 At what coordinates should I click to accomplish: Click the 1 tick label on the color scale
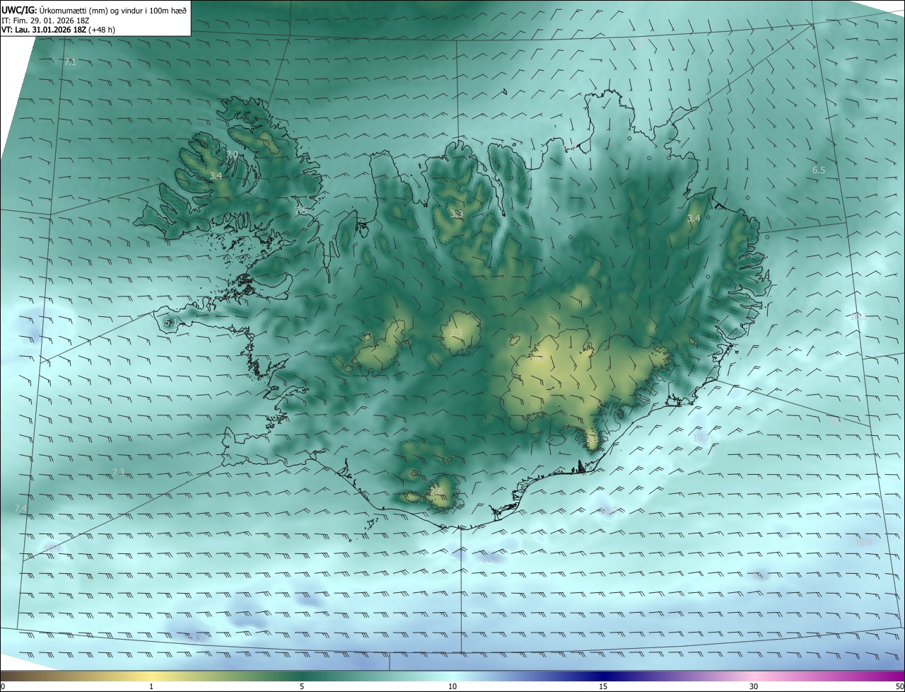(x=151, y=686)
